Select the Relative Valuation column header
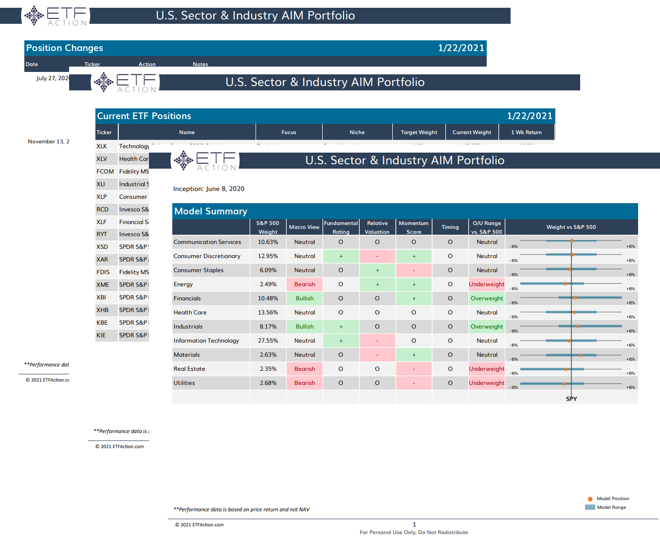This screenshot has height=539, width=660. pyautogui.click(x=377, y=227)
